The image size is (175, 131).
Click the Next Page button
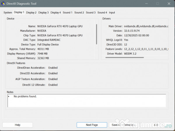coord(92,125)
